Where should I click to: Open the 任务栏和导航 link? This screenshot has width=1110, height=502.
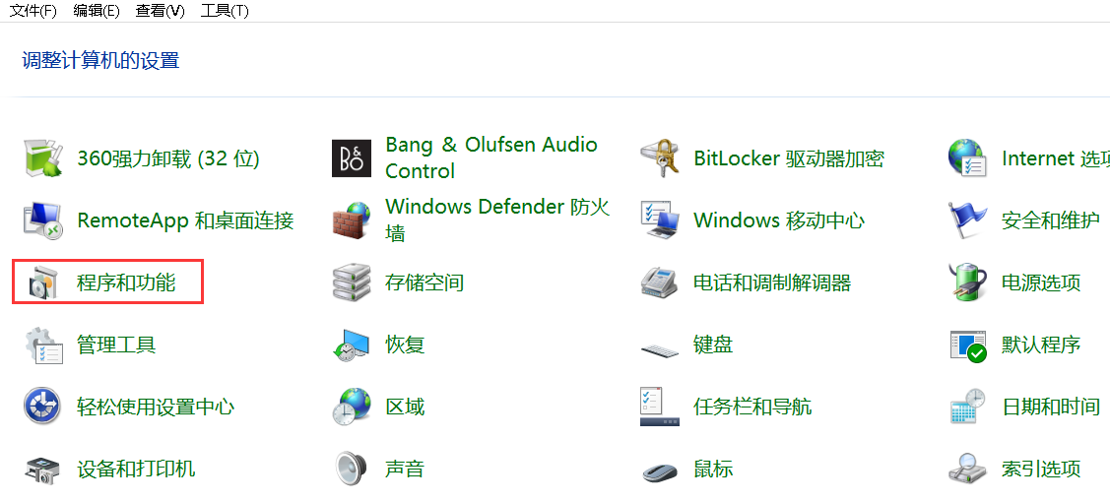[752, 408]
